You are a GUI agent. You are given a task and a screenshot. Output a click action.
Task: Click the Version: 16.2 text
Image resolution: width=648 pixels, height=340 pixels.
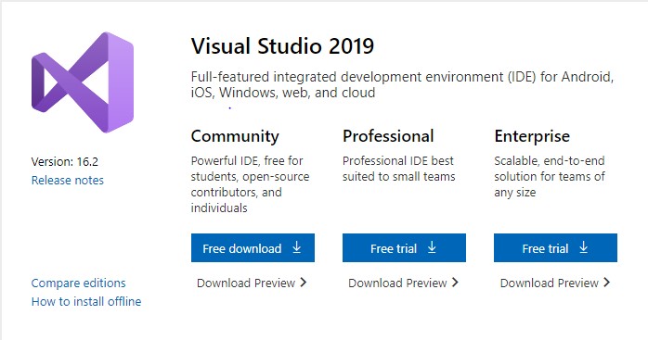(65, 161)
